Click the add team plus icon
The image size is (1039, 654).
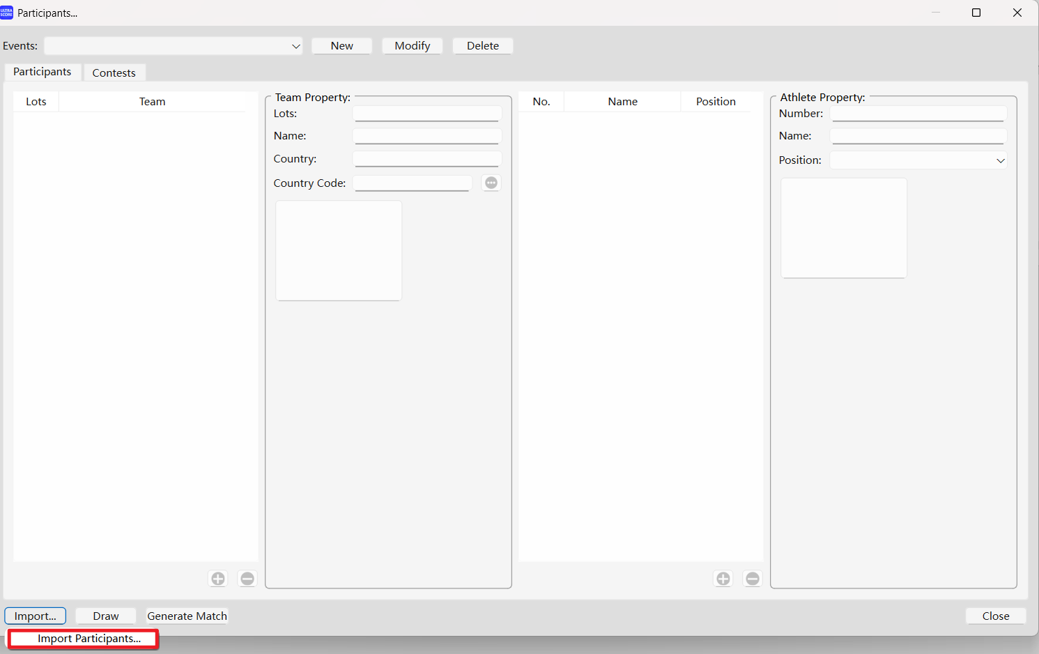click(x=218, y=579)
